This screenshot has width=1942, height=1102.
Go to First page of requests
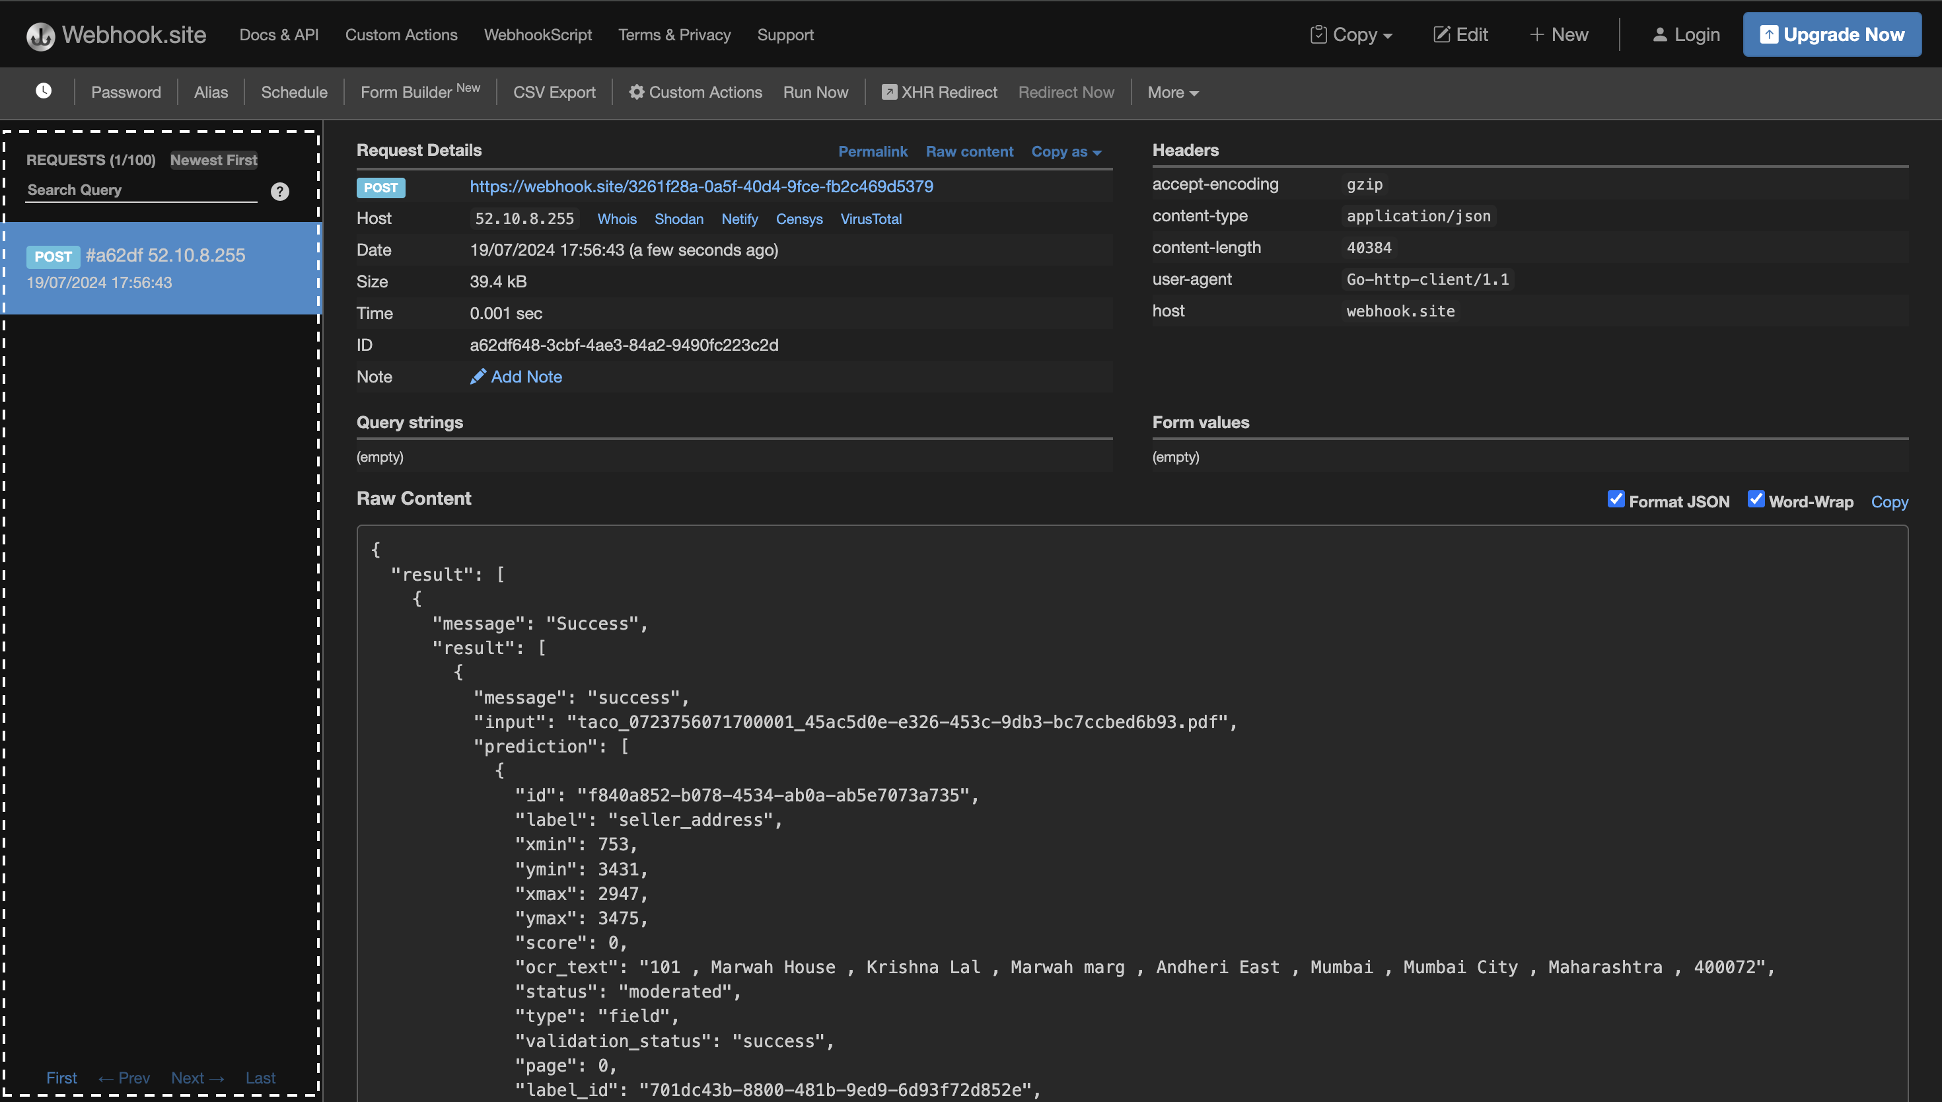pos(61,1078)
